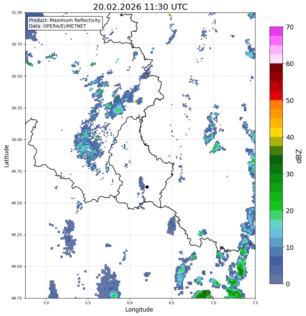Click the colorbar tick label 30
306x316 pixels.
(x=290, y=174)
